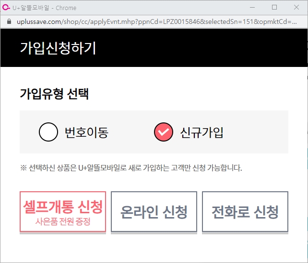Click the U+알뜰모바일 logo icon in title bar

(x=6, y=8)
